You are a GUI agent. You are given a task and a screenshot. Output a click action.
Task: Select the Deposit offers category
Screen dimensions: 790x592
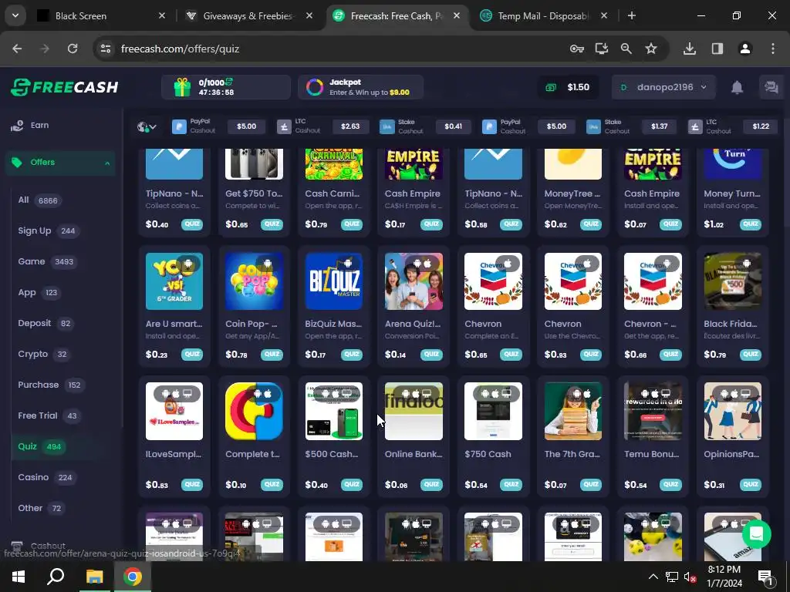click(46, 323)
